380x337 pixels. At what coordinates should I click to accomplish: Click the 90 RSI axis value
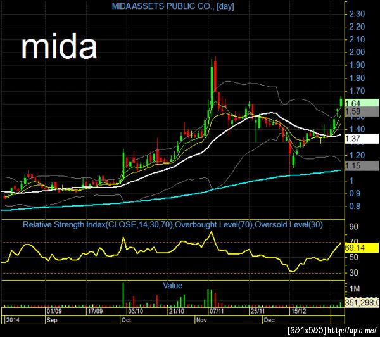pos(353,227)
